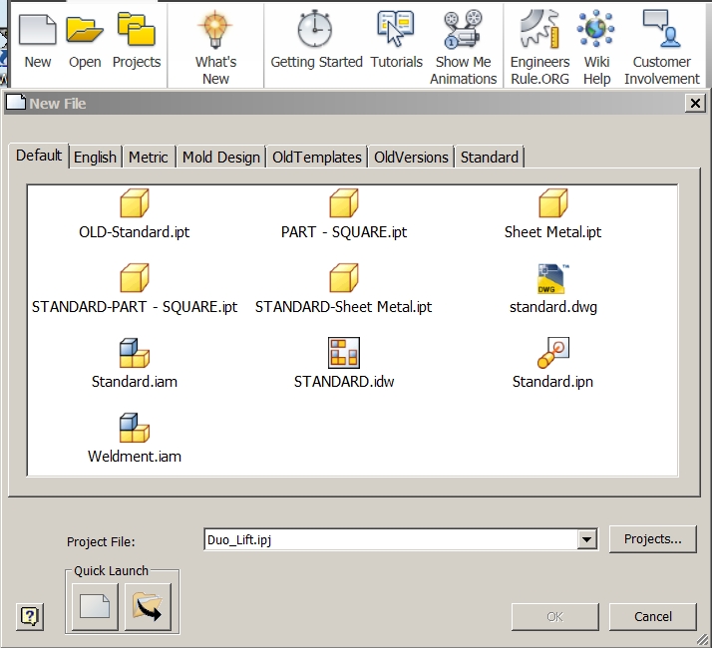
Task: Open the Wiki Help icon
Action: tap(595, 29)
